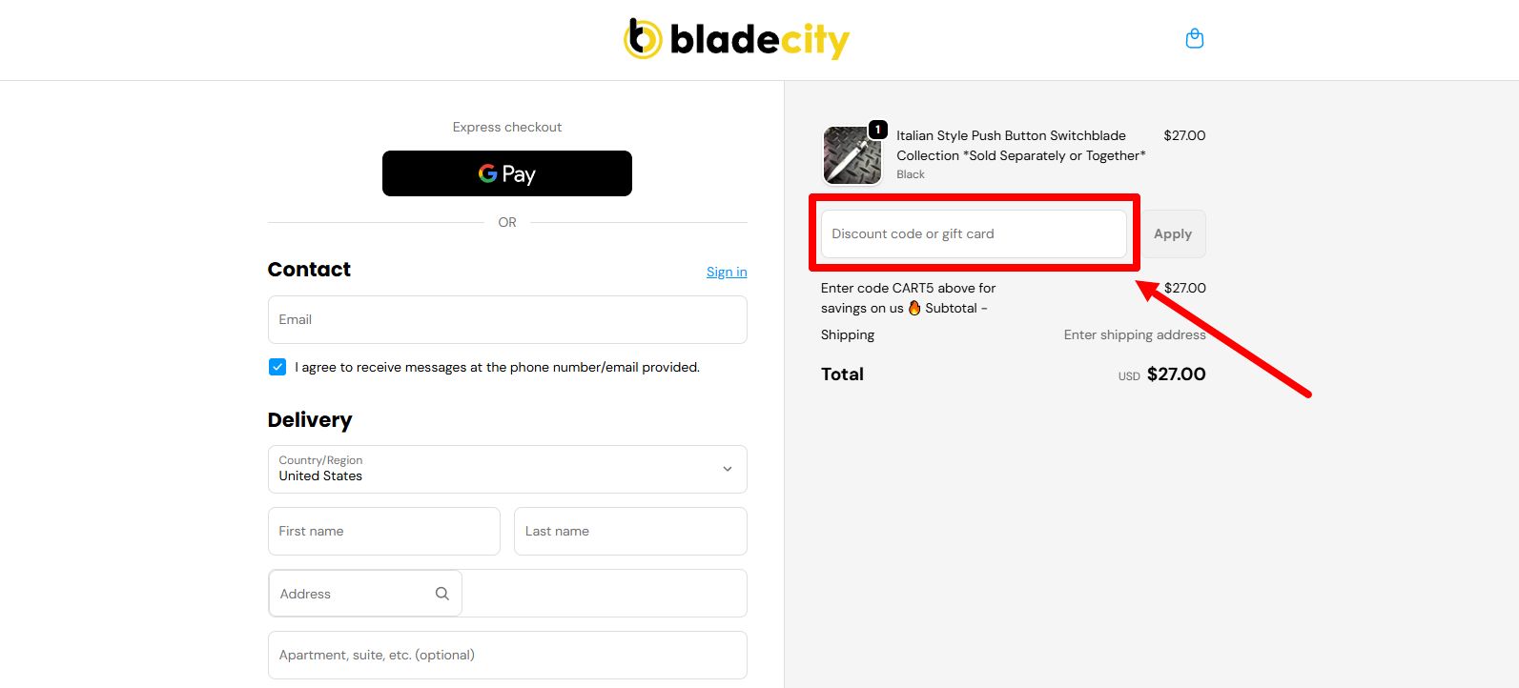Click the Blade City logo
1519x688 pixels.
coord(736,40)
